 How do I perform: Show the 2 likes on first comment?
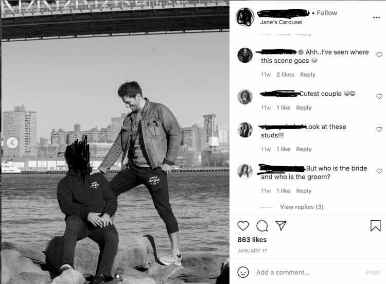(x=285, y=75)
